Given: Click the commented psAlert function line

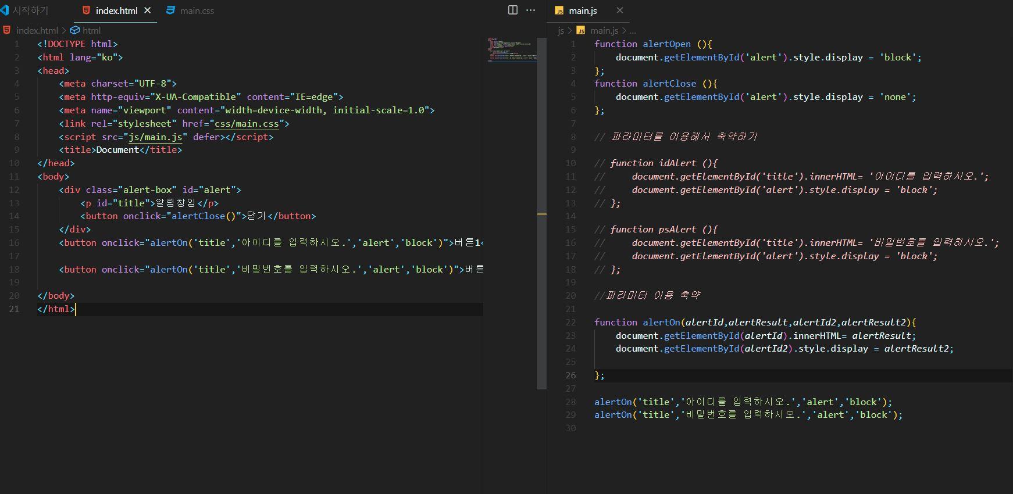Looking at the screenshot, I should point(656,229).
